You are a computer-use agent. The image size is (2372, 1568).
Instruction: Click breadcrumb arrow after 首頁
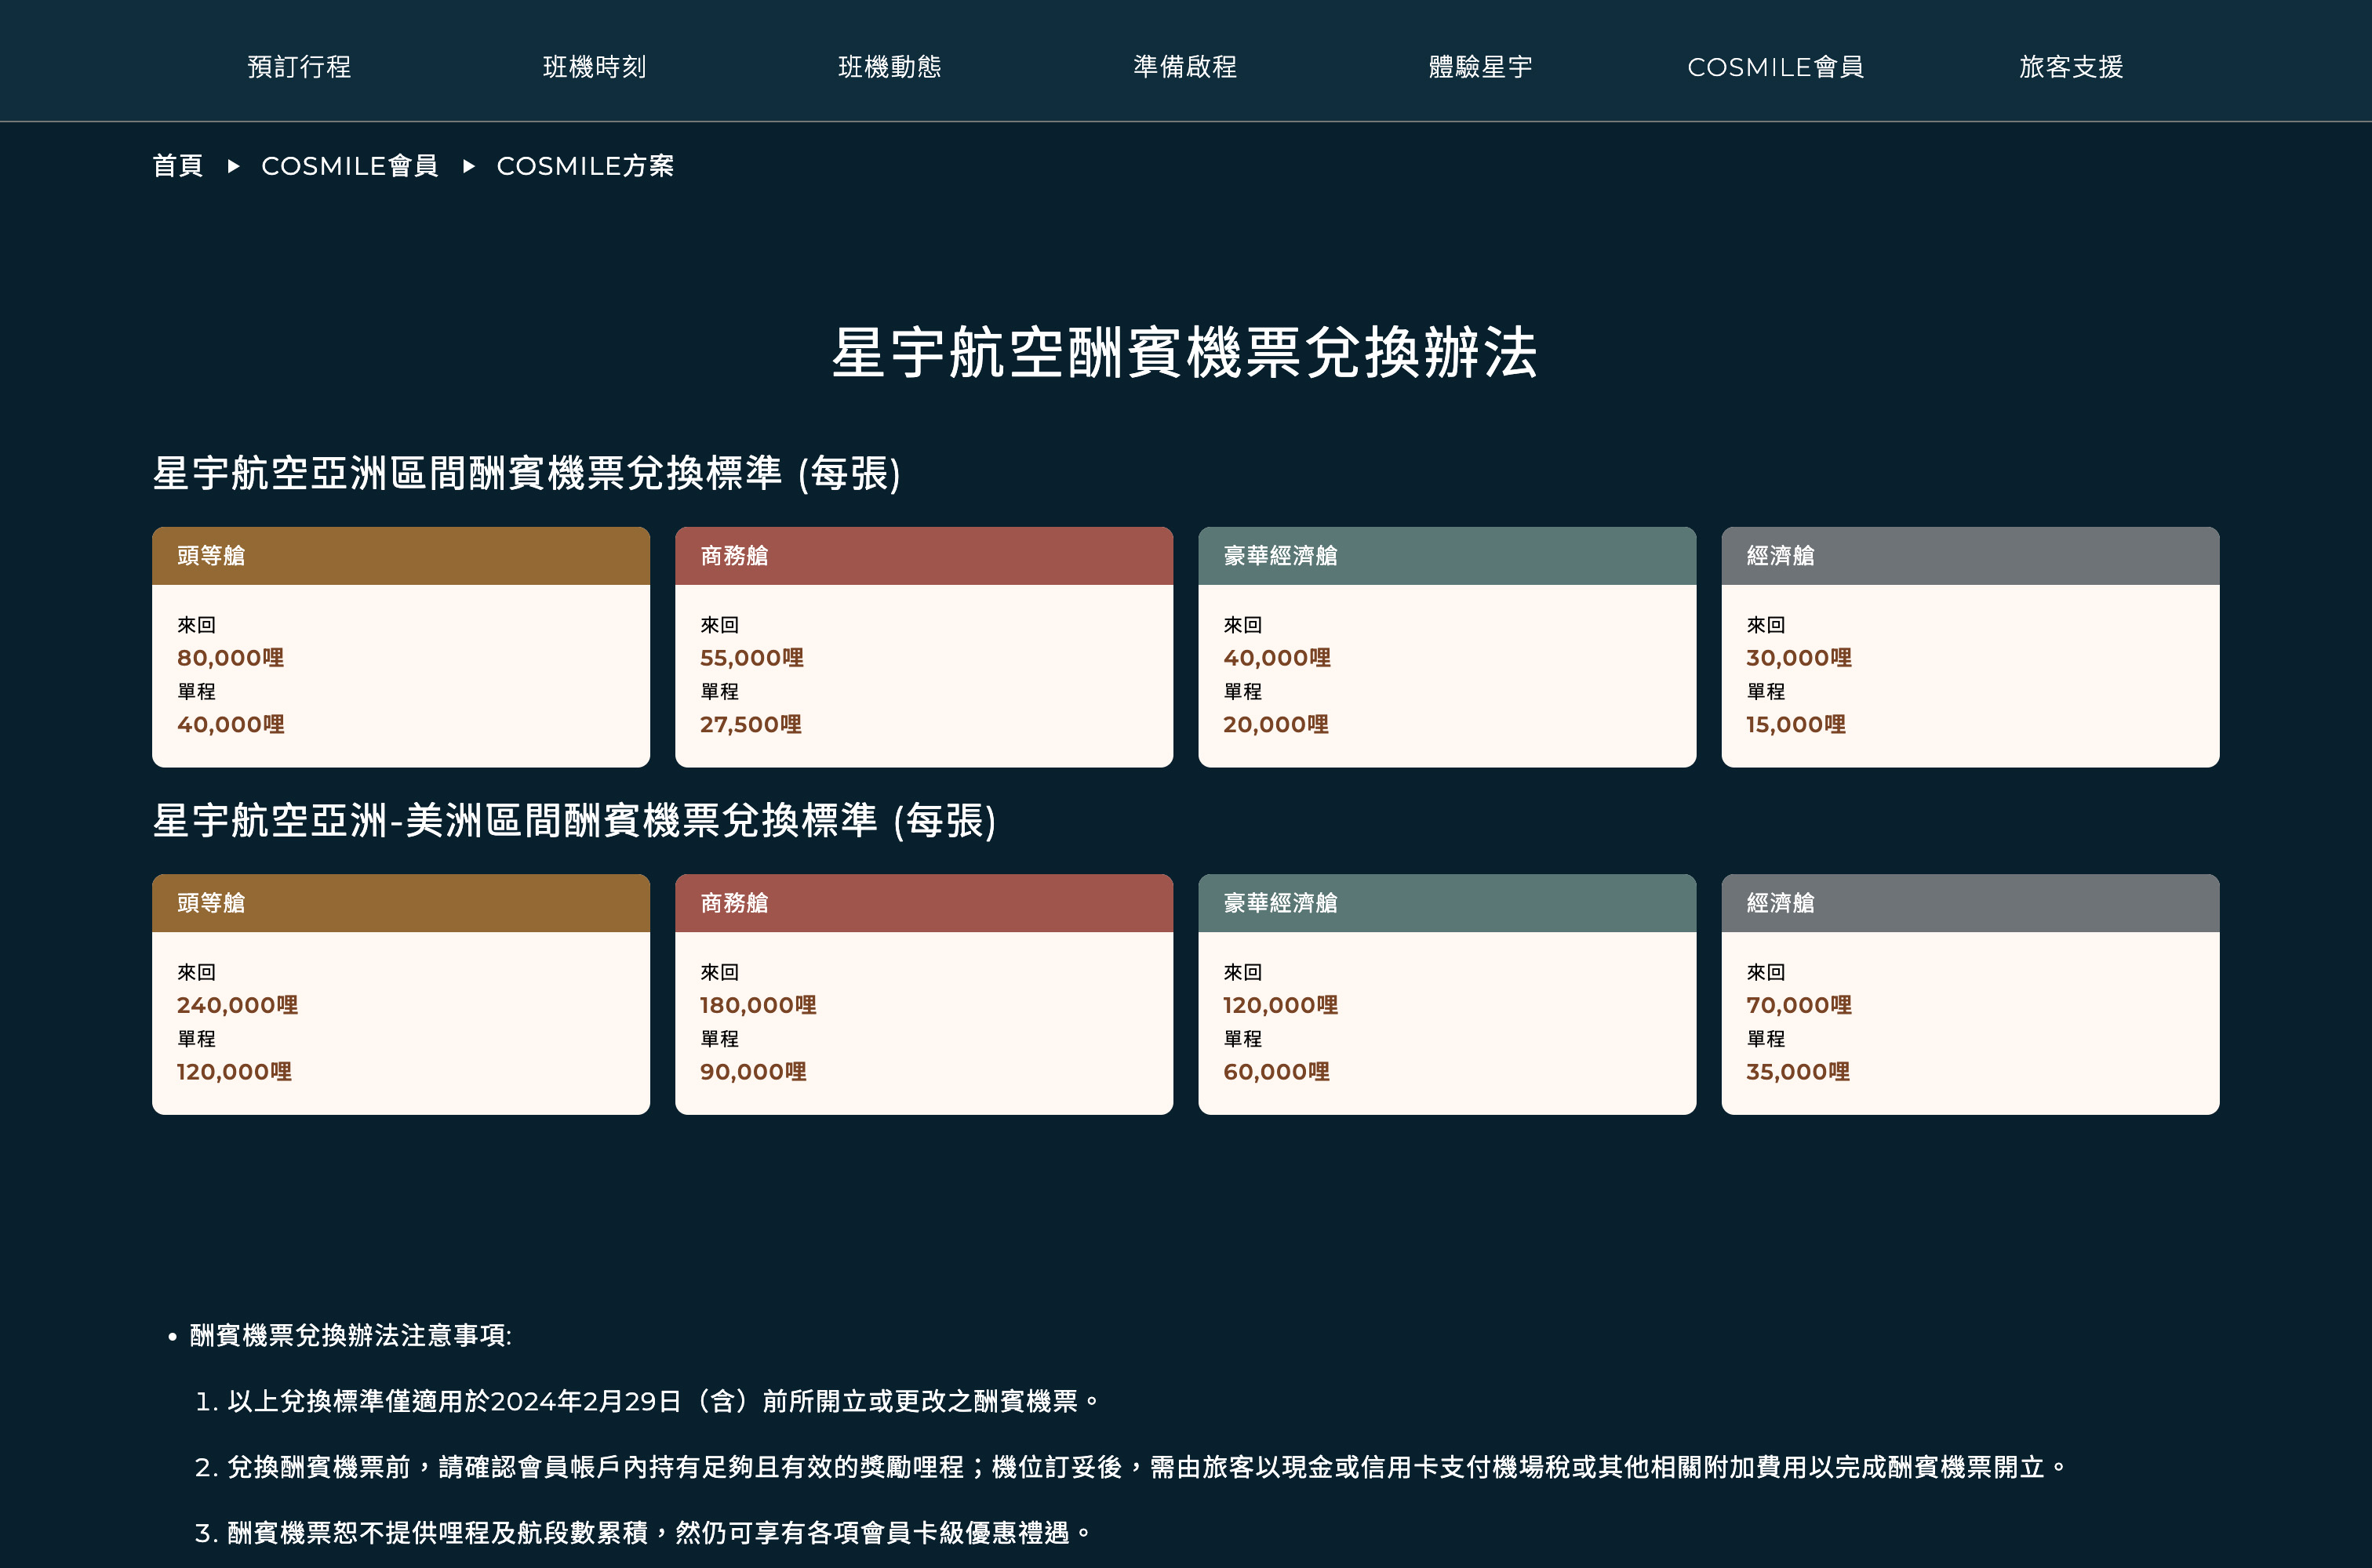click(233, 166)
